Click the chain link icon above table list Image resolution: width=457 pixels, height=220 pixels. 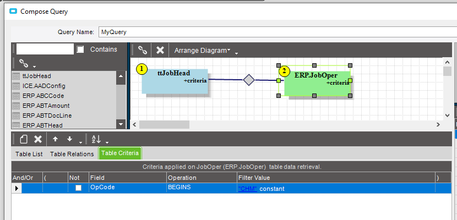[x=23, y=63]
